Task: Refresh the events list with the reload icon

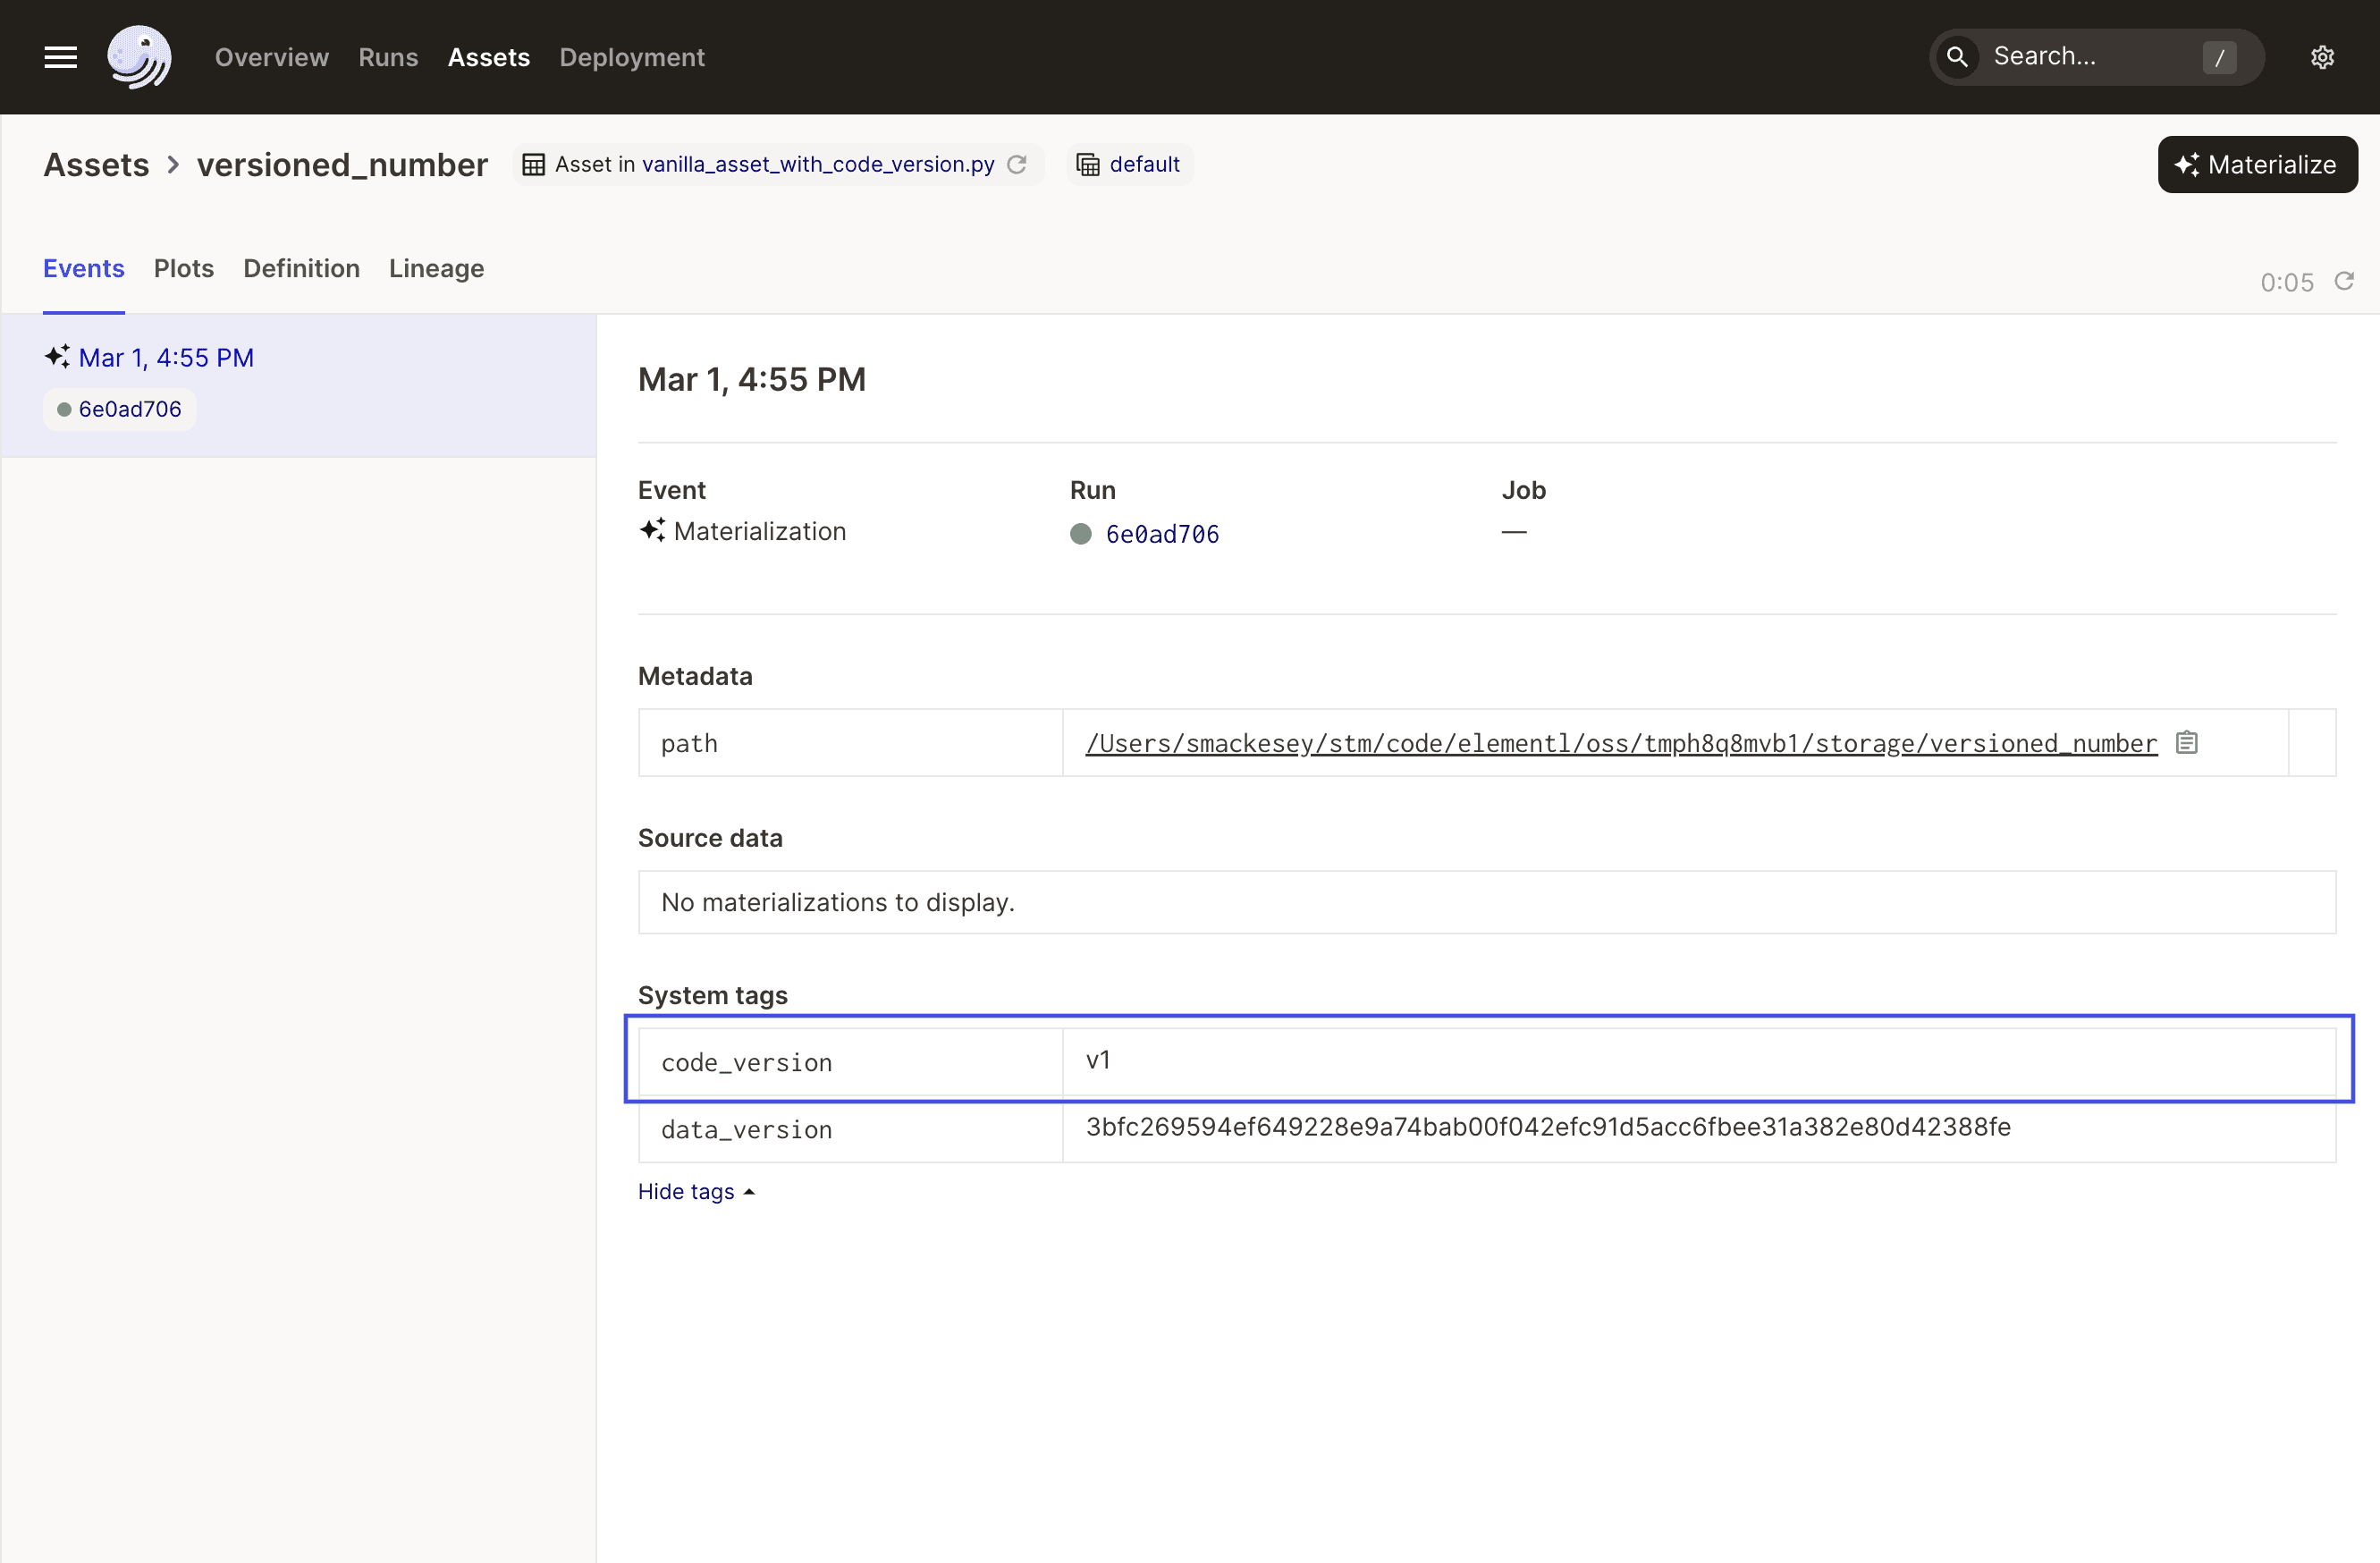Action: coord(2345,282)
